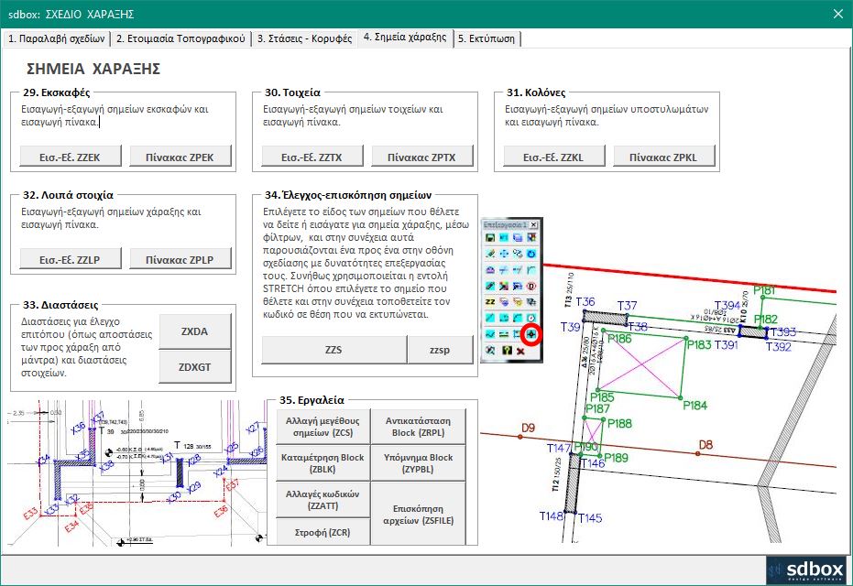Click the green floppy disk icon in the toolbar
The height and width of the screenshot is (586, 853).
[490, 236]
